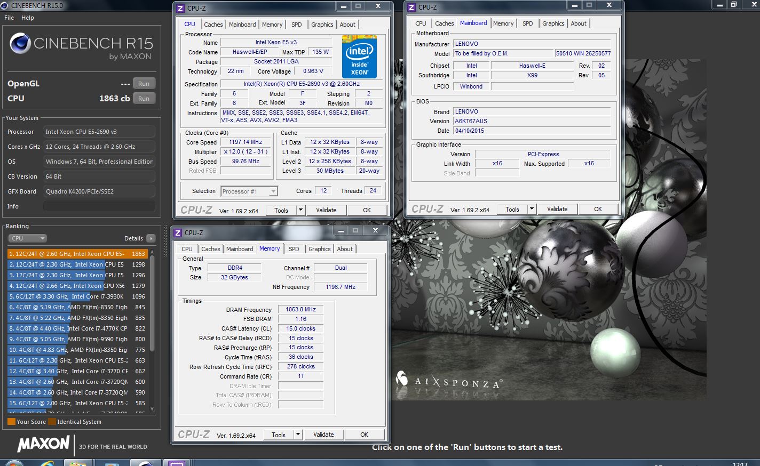Click the Intel Xeon inside logo
The image size is (760, 466).
(x=359, y=57)
